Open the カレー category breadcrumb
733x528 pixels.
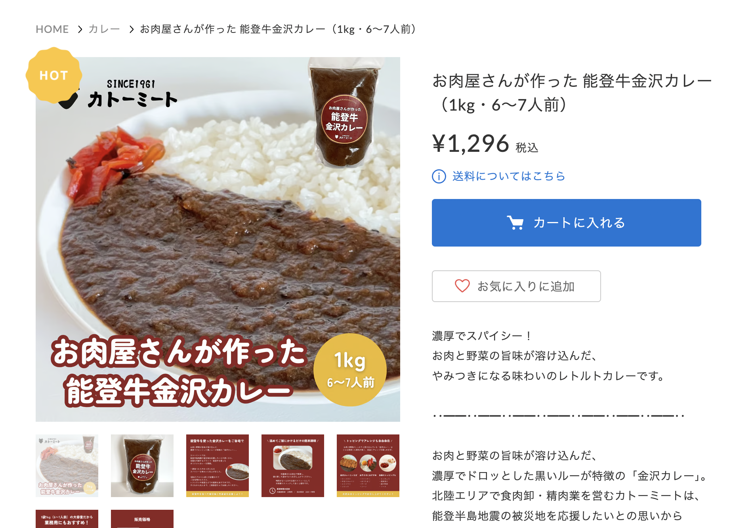coord(104,29)
